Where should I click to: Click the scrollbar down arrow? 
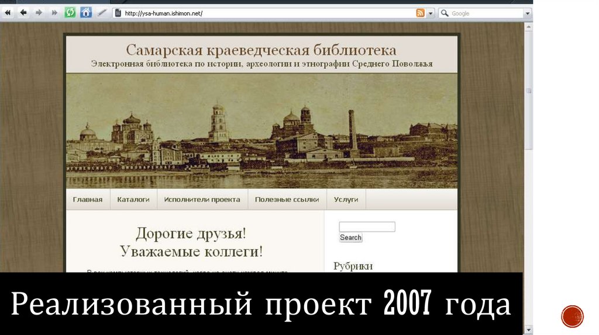pyautogui.click(x=528, y=330)
